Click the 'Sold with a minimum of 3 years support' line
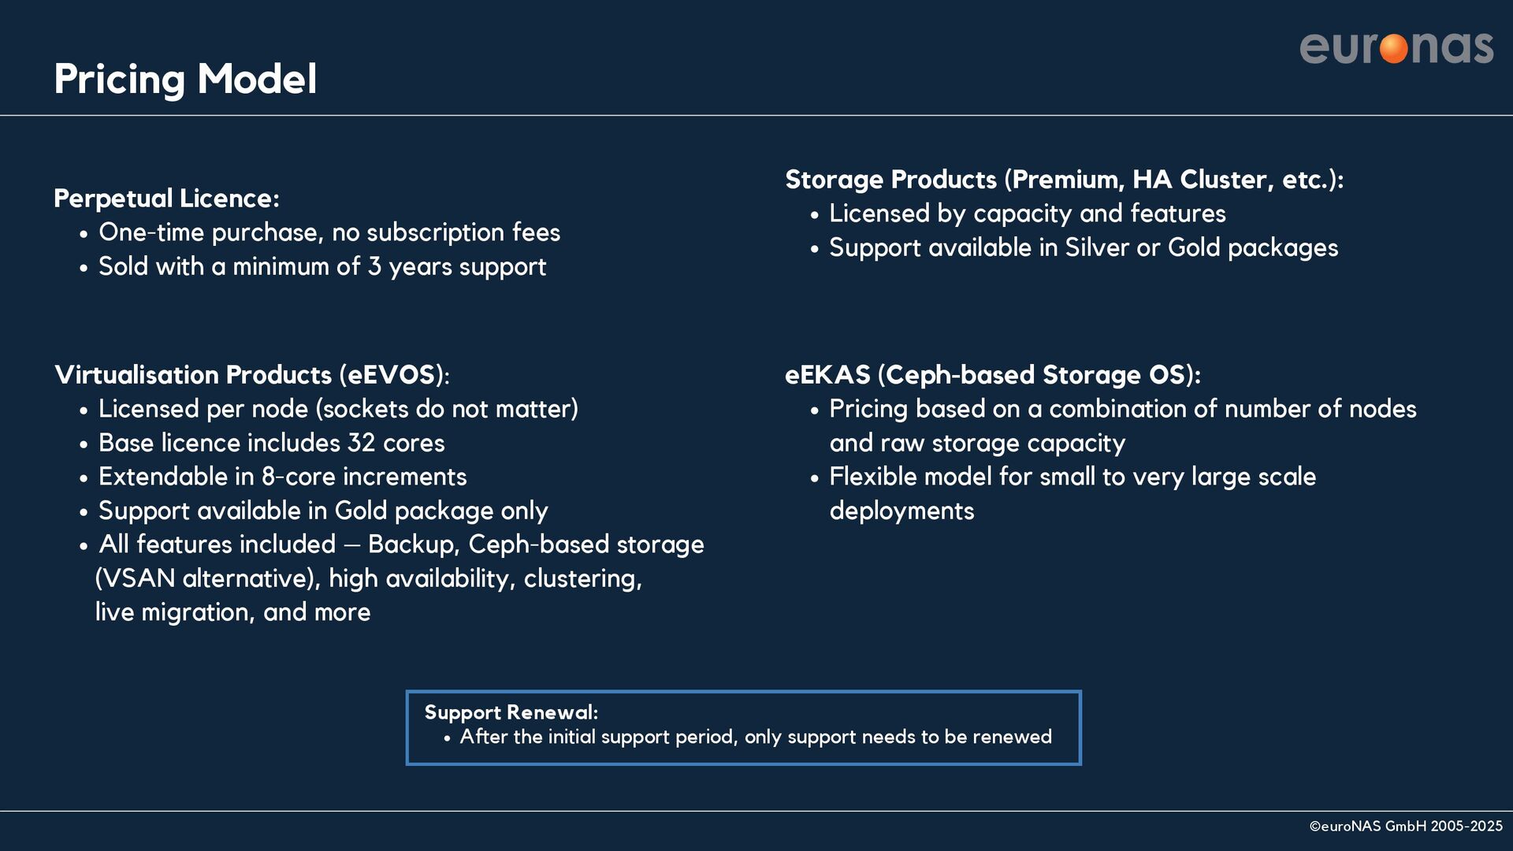The image size is (1513, 851). (x=322, y=266)
